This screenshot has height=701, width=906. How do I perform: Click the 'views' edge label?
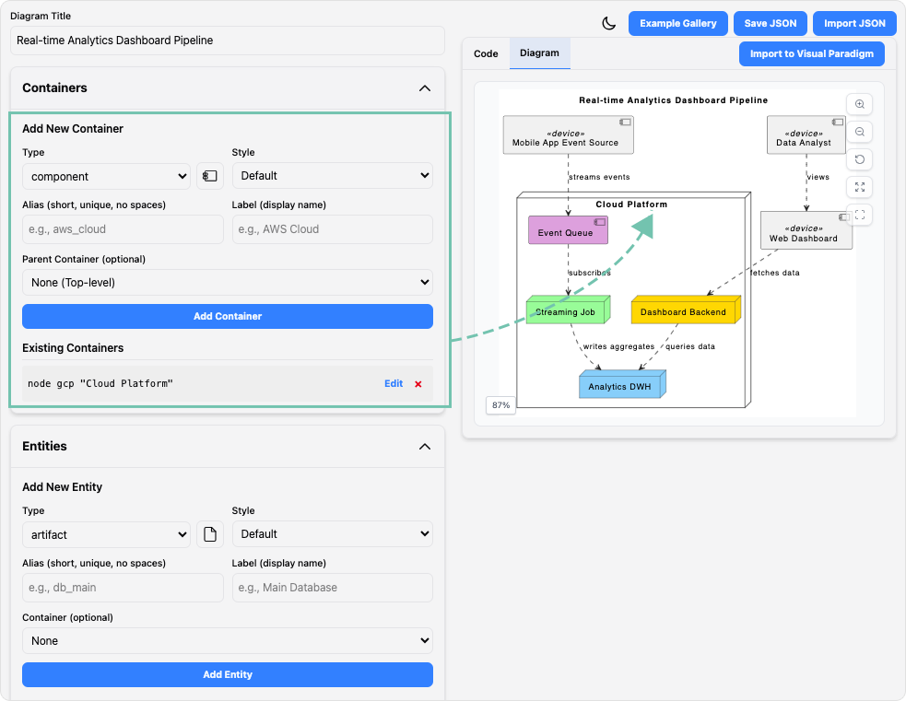pyautogui.click(x=818, y=177)
